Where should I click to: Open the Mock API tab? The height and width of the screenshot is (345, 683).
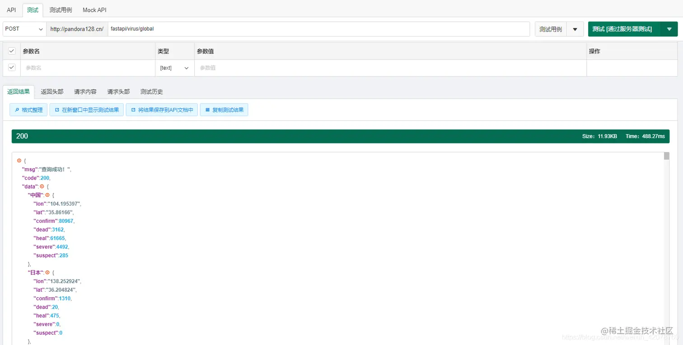point(94,10)
